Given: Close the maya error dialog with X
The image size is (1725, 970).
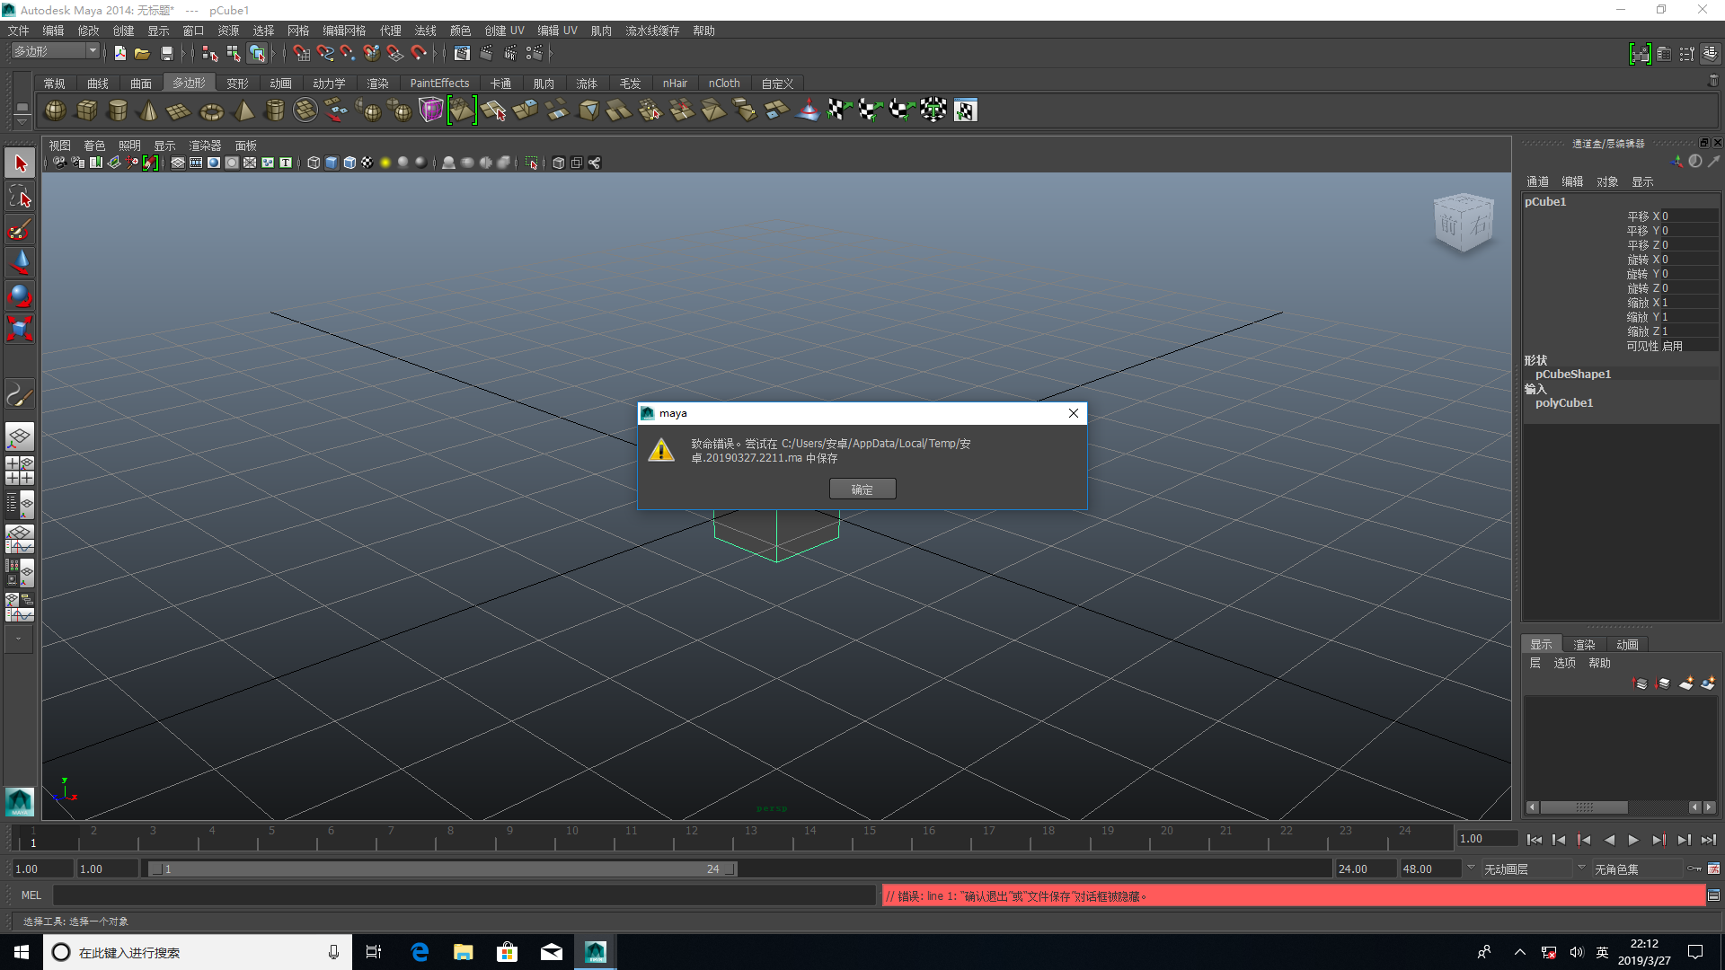Looking at the screenshot, I should coord(1073,413).
